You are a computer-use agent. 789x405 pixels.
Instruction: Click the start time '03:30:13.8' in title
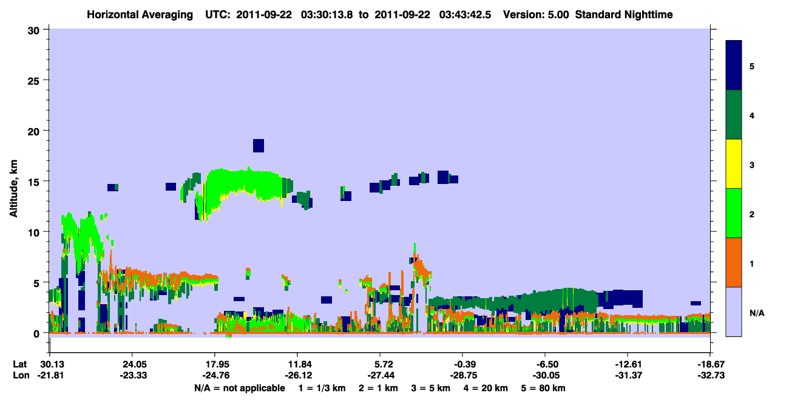(328, 15)
